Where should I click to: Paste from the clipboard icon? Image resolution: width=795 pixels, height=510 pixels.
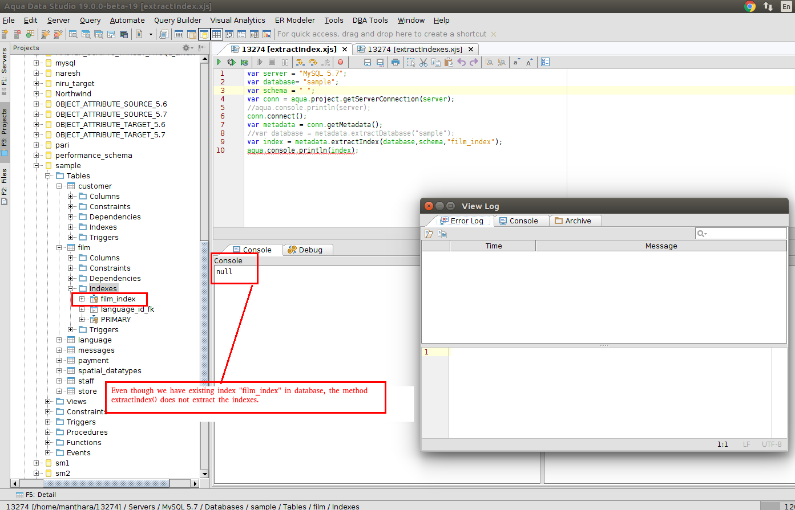449,62
